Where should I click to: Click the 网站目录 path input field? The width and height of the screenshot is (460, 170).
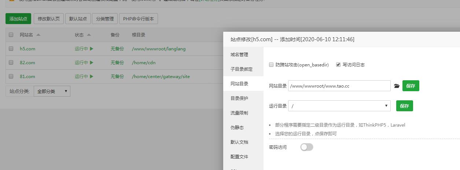[339, 86]
